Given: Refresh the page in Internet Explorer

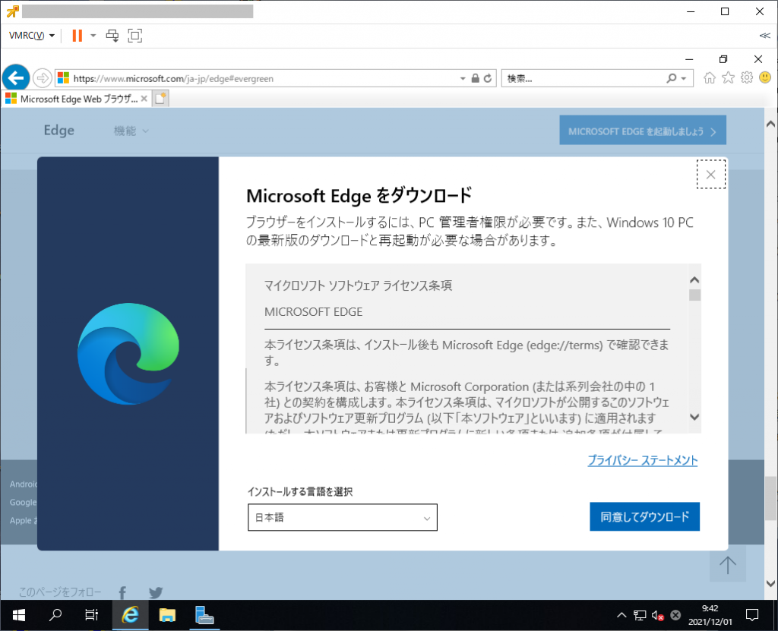Looking at the screenshot, I should pos(488,78).
